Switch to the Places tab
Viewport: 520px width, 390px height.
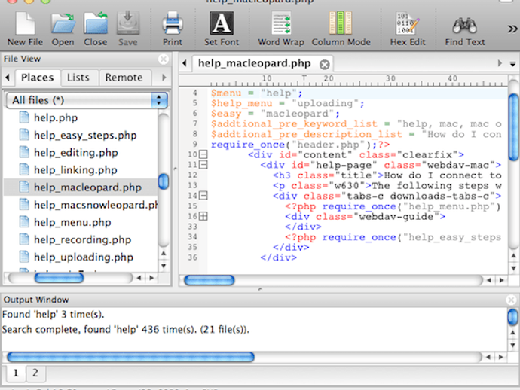[38, 78]
